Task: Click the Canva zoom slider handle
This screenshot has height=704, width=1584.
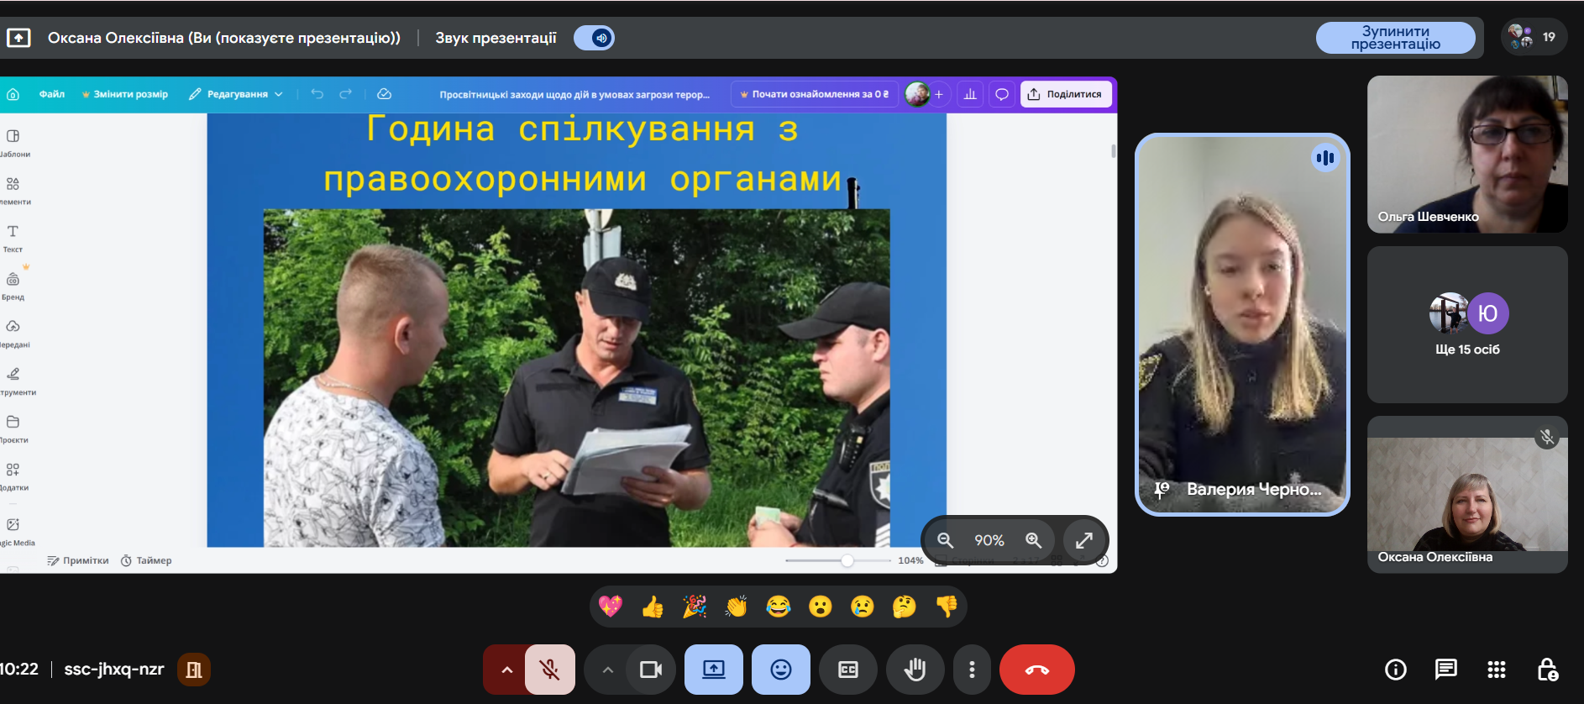Action: (x=847, y=560)
